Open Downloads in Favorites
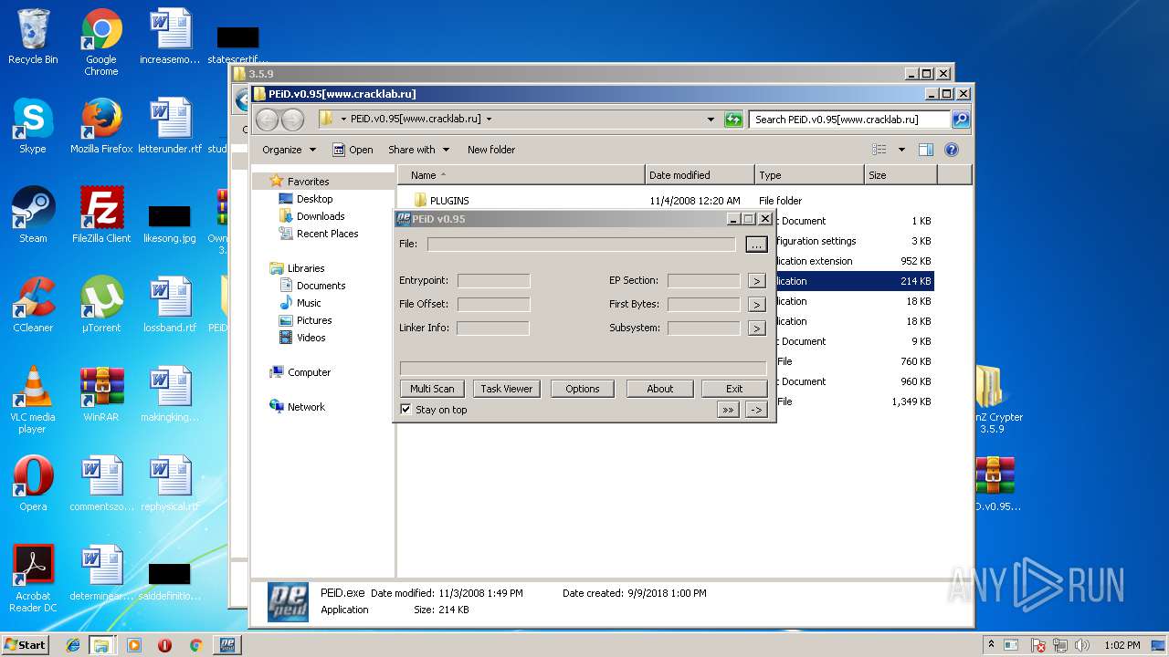This screenshot has height=657, width=1169. coord(320,216)
